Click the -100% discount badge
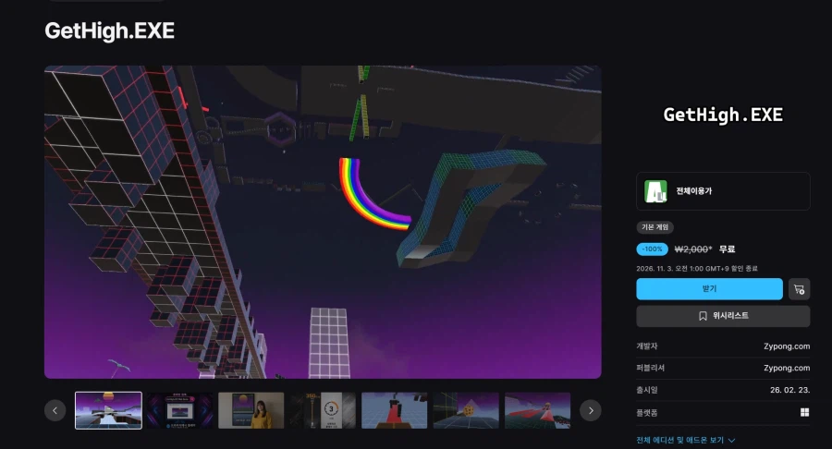 tap(652, 249)
